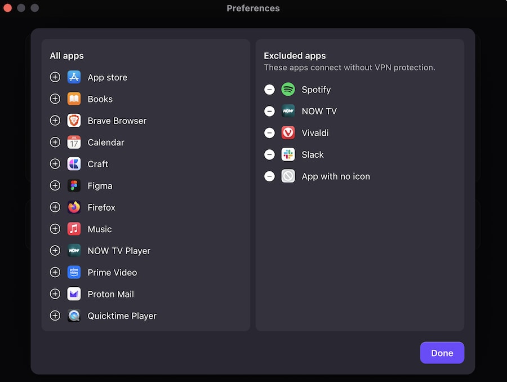
Task: Click the Vivaldi icon
Action: [x=288, y=133]
